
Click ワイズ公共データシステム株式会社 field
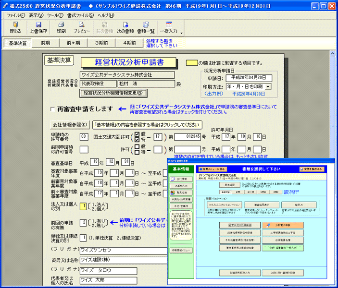tap(127, 75)
